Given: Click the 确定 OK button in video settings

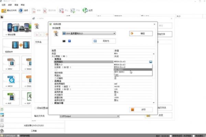Looking at the screenshot, I should (x=141, y=34).
